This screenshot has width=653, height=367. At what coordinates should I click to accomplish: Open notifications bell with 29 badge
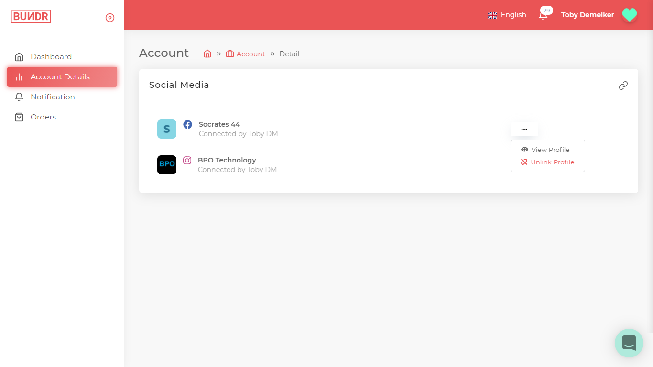tap(544, 14)
